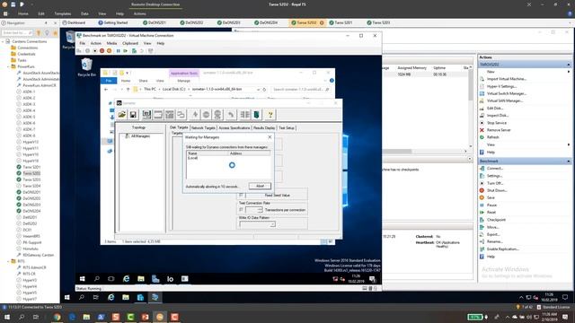Collapse TAROSS202 section in Actions pane
This screenshot has height=323, width=575.
tap(569, 65)
